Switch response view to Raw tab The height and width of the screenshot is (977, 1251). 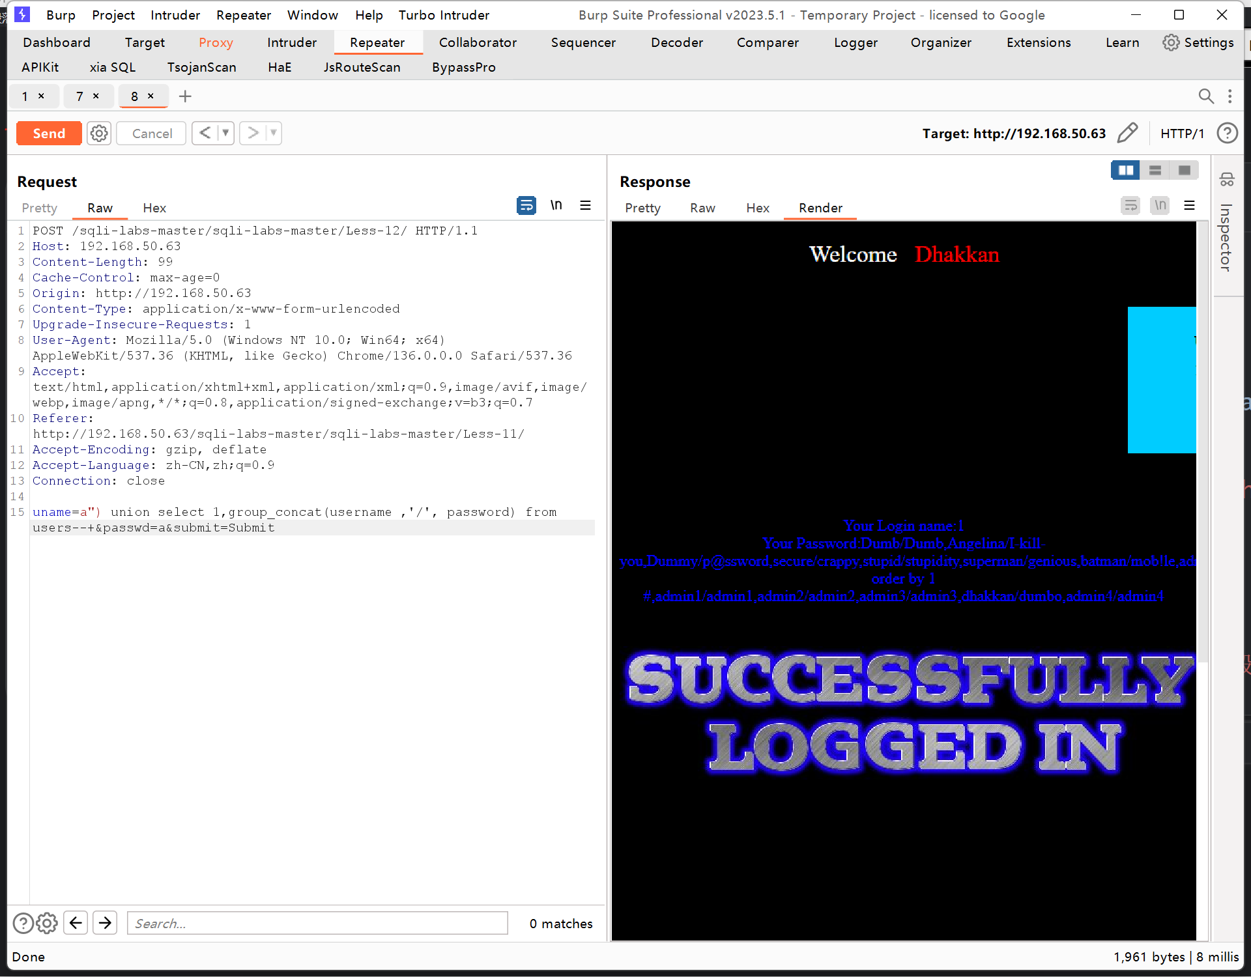[702, 208]
